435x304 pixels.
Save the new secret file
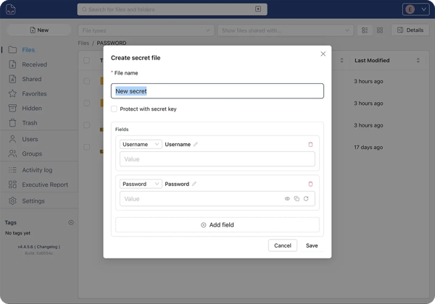tap(312, 245)
